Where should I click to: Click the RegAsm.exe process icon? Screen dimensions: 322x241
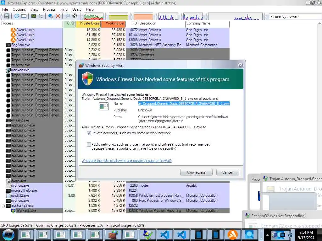click(8, 45)
